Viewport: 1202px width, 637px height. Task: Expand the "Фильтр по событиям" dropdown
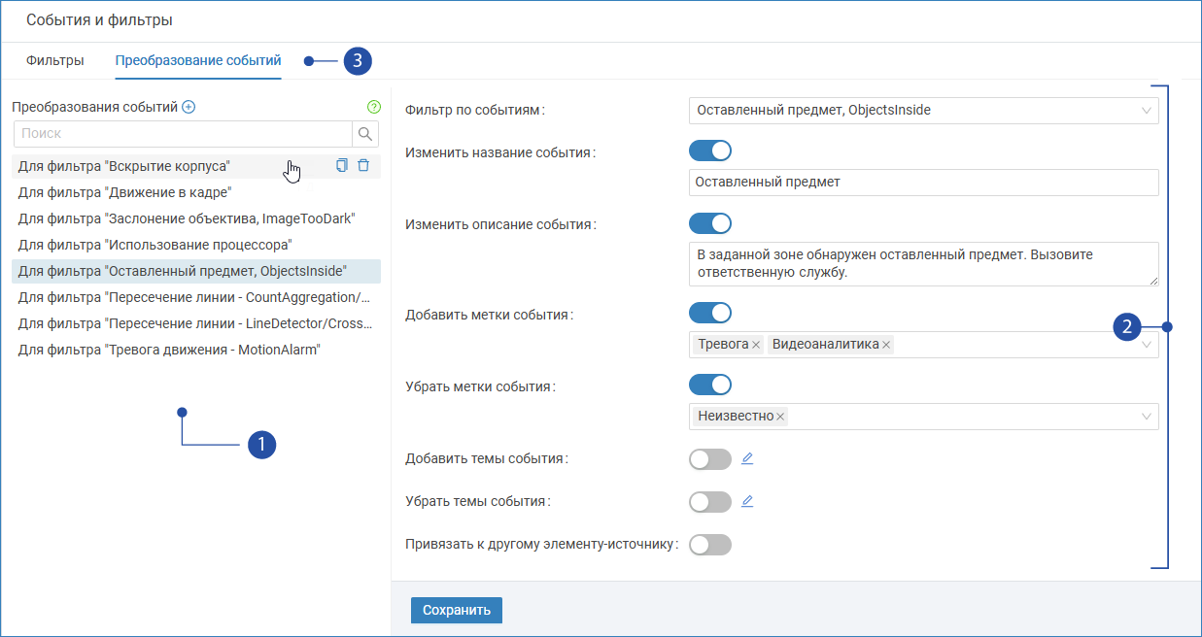click(1147, 111)
